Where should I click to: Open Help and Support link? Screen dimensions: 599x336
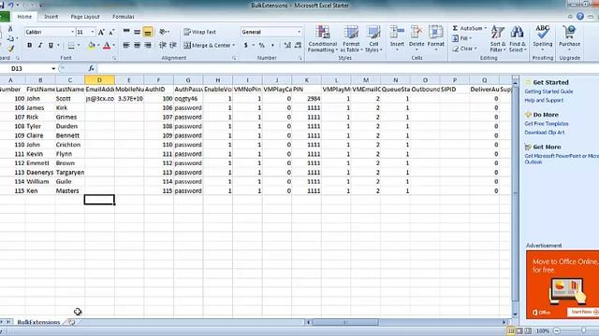(x=544, y=100)
